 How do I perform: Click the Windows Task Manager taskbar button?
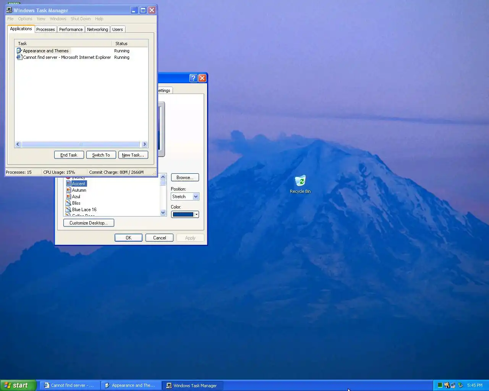(x=192, y=385)
